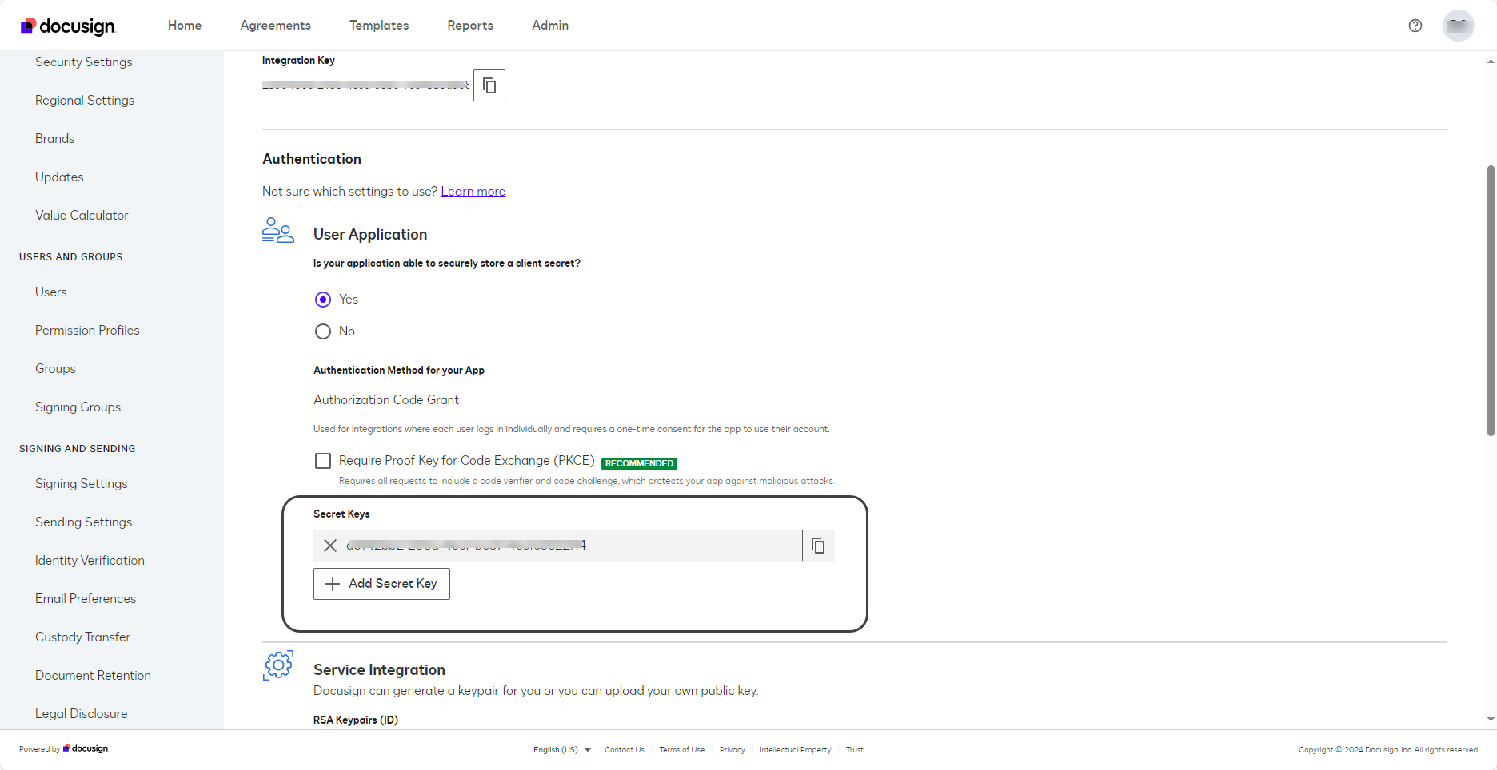Image resolution: width=1497 pixels, height=770 pixels.
Task: Open Contact Us footer link
Action: tap(625, 750)
